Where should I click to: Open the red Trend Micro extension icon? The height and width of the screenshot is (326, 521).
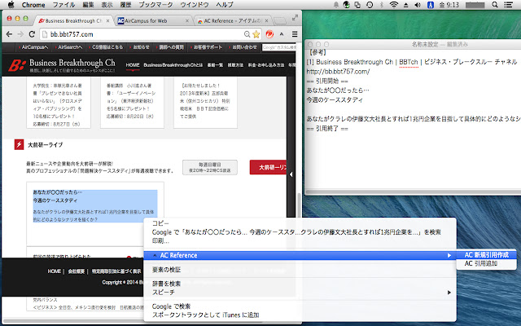269,34
